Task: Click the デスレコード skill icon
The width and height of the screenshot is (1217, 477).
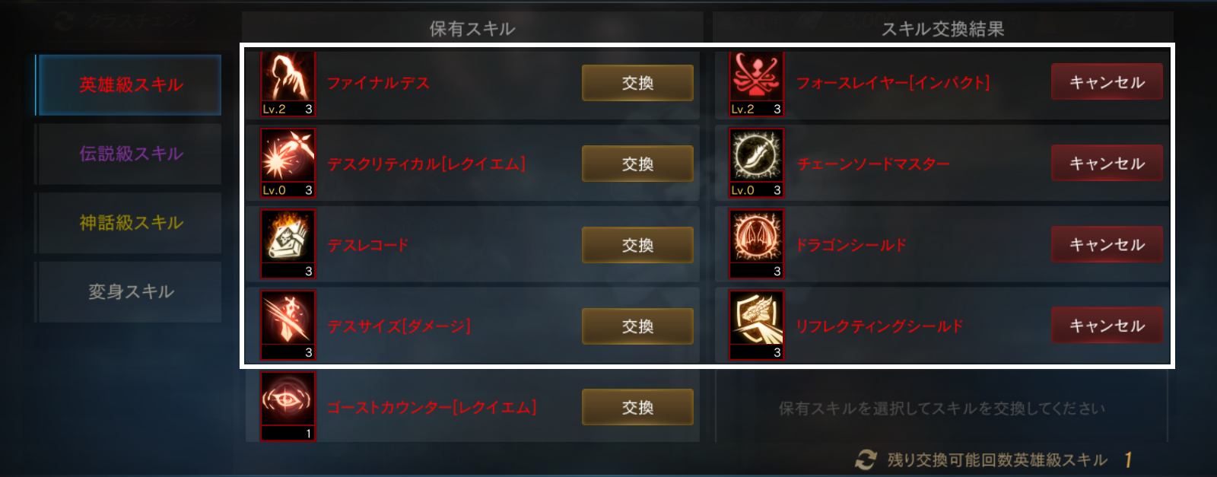Action: tap(288, 244)
